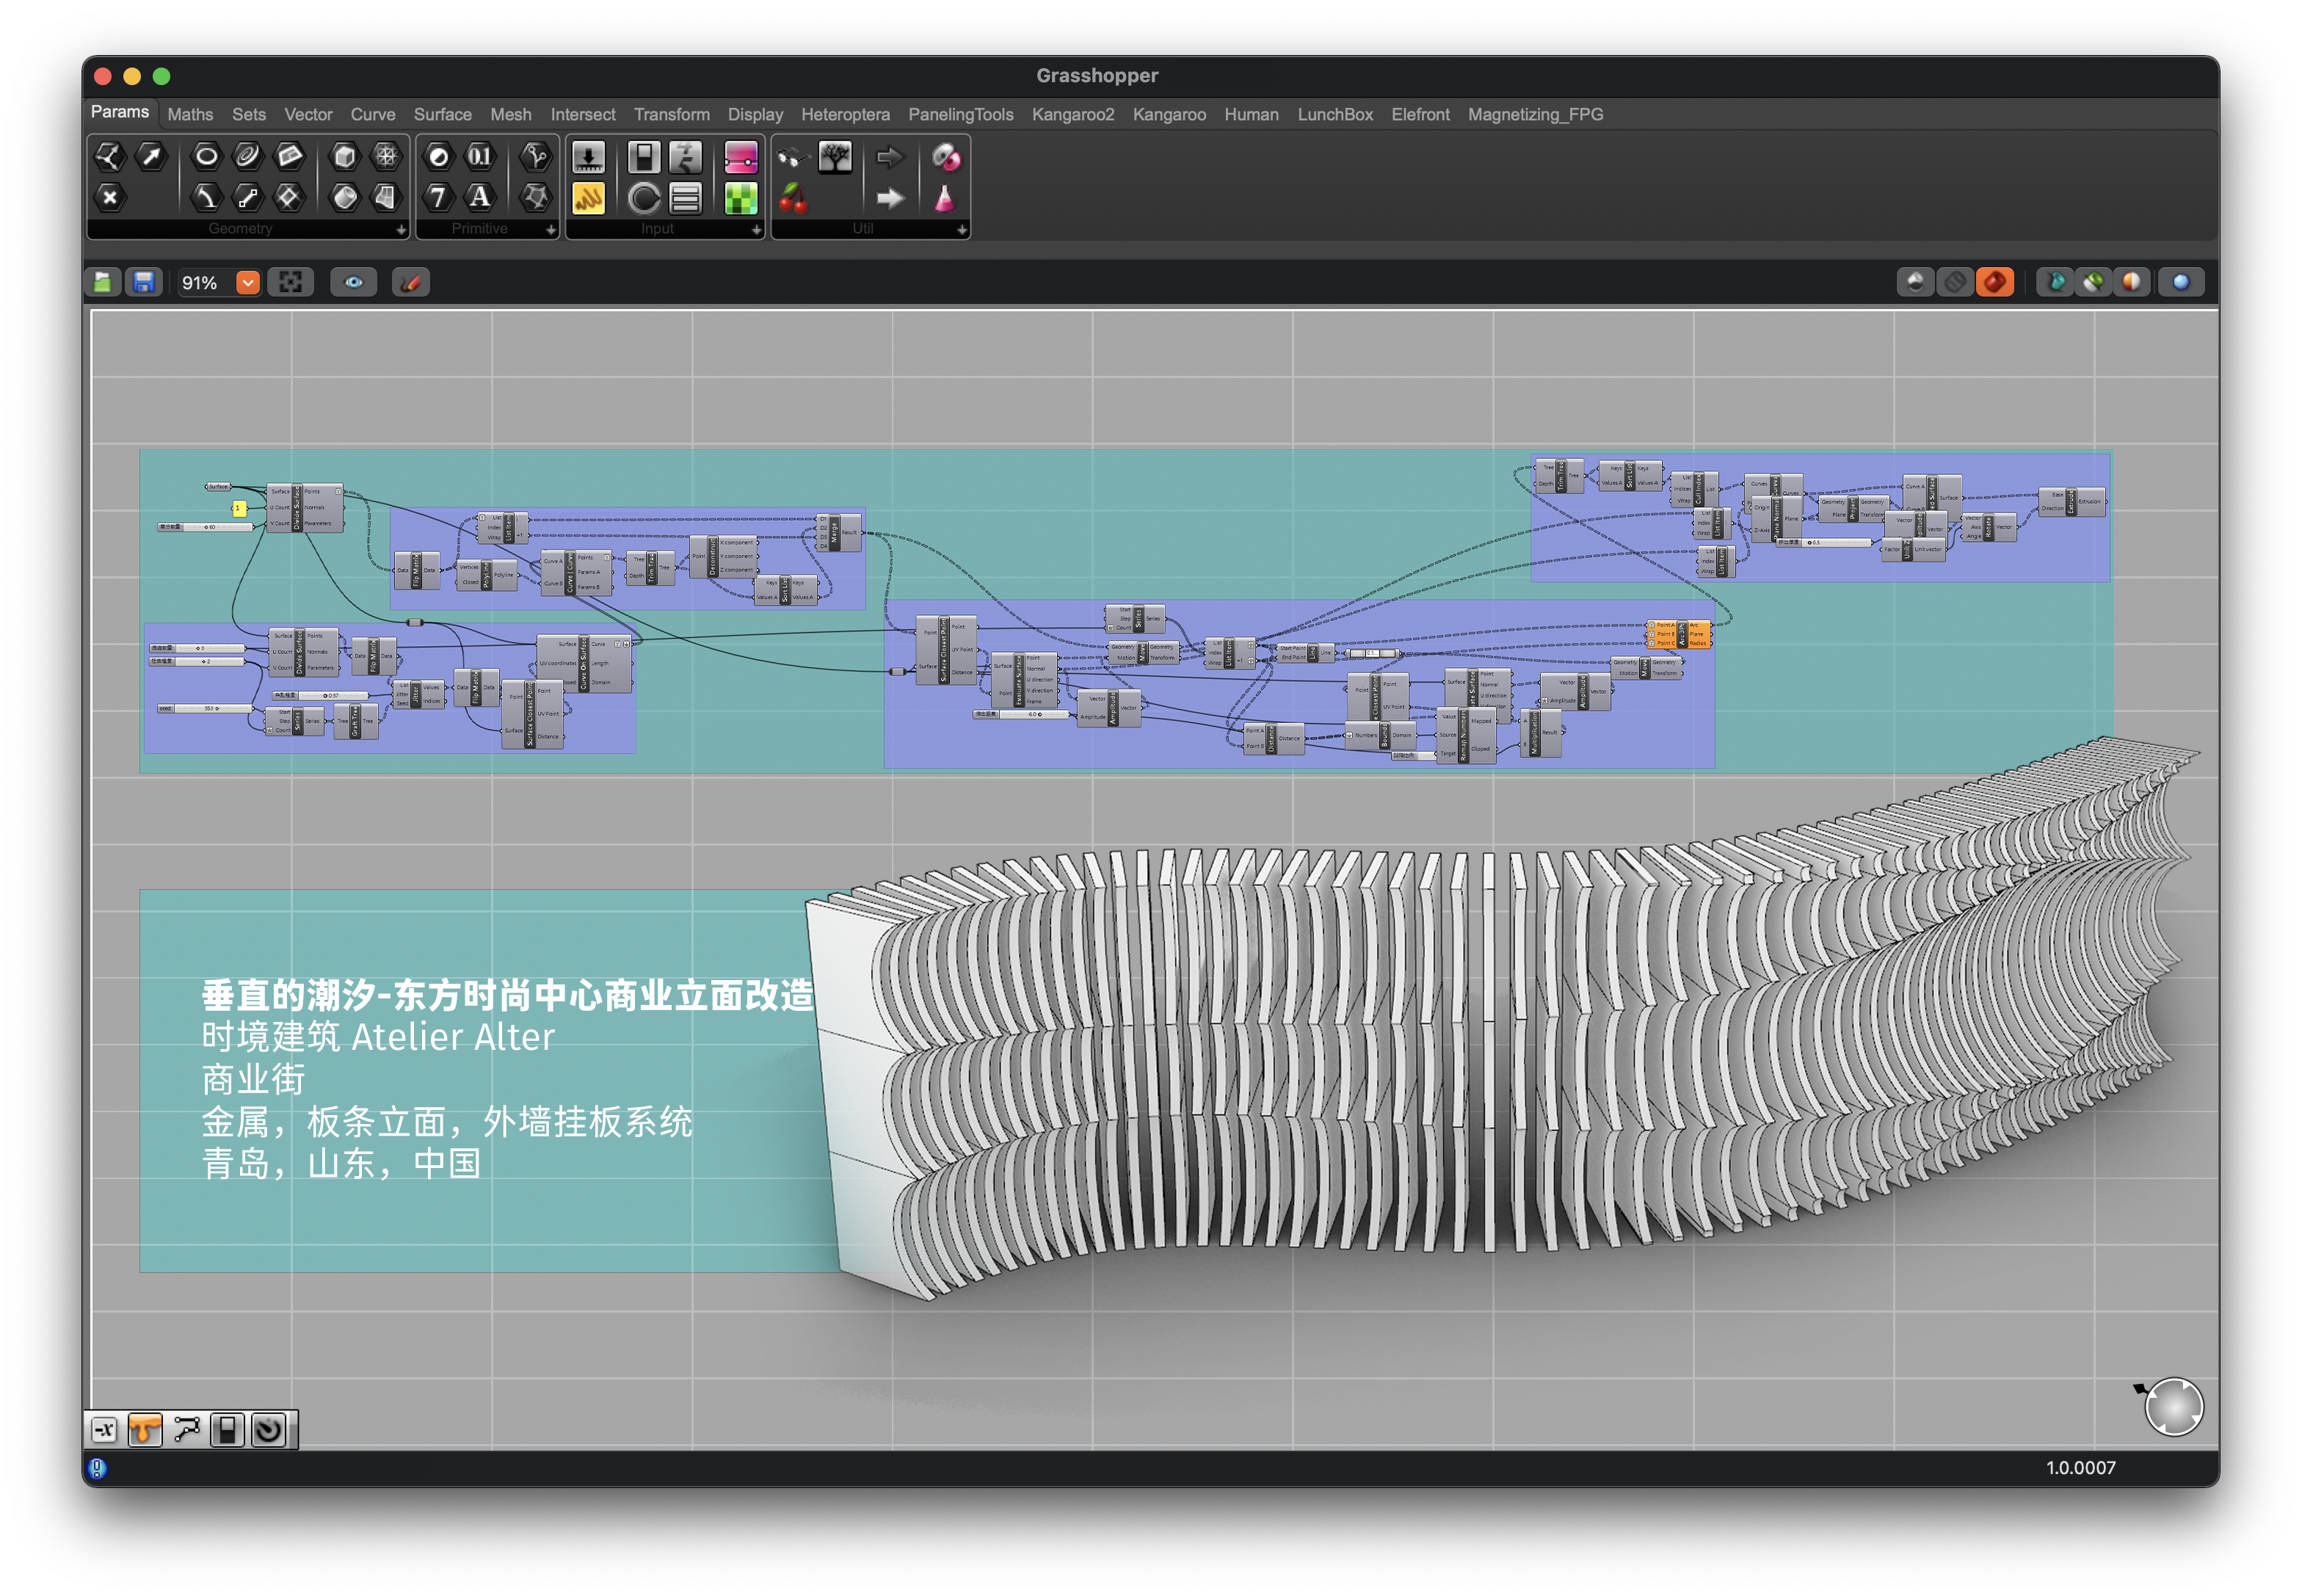Expand the Input panel group

tap(756, 229)
